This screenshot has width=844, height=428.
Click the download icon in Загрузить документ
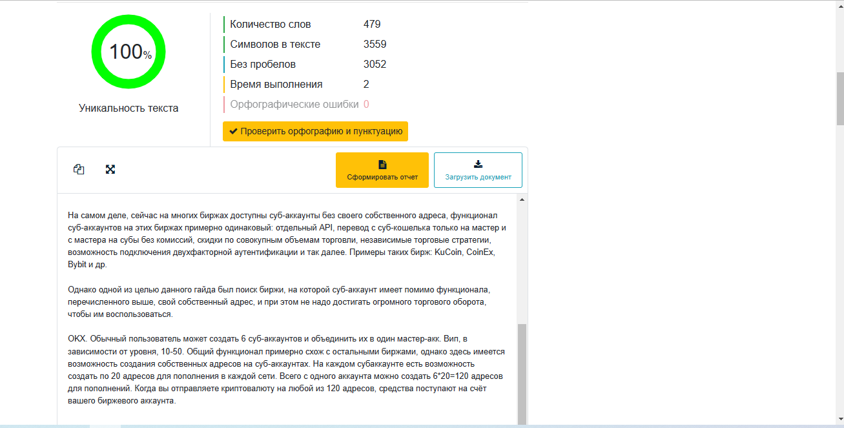coord(478,164)
